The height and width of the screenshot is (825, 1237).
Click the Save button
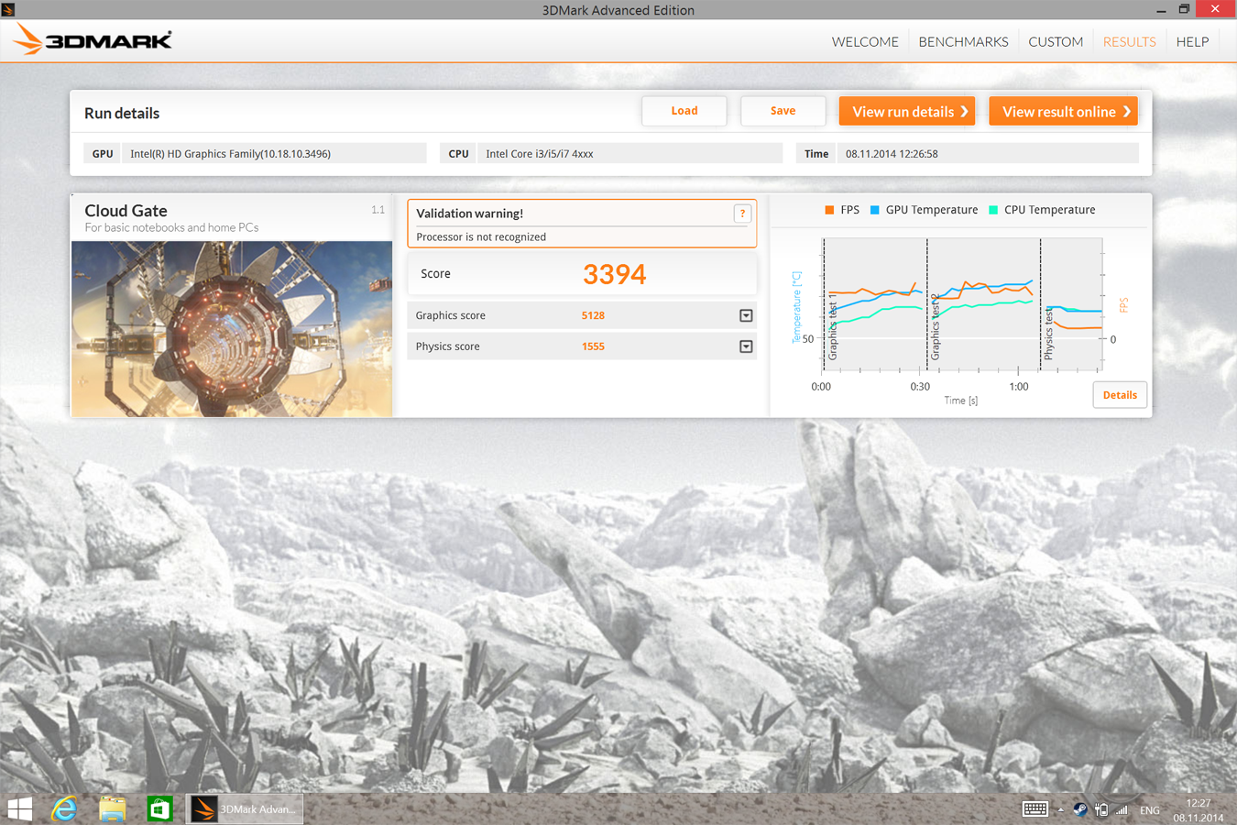click(783, 111)
